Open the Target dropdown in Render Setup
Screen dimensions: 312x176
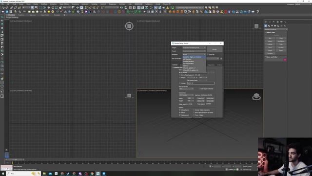pos(194,48)
